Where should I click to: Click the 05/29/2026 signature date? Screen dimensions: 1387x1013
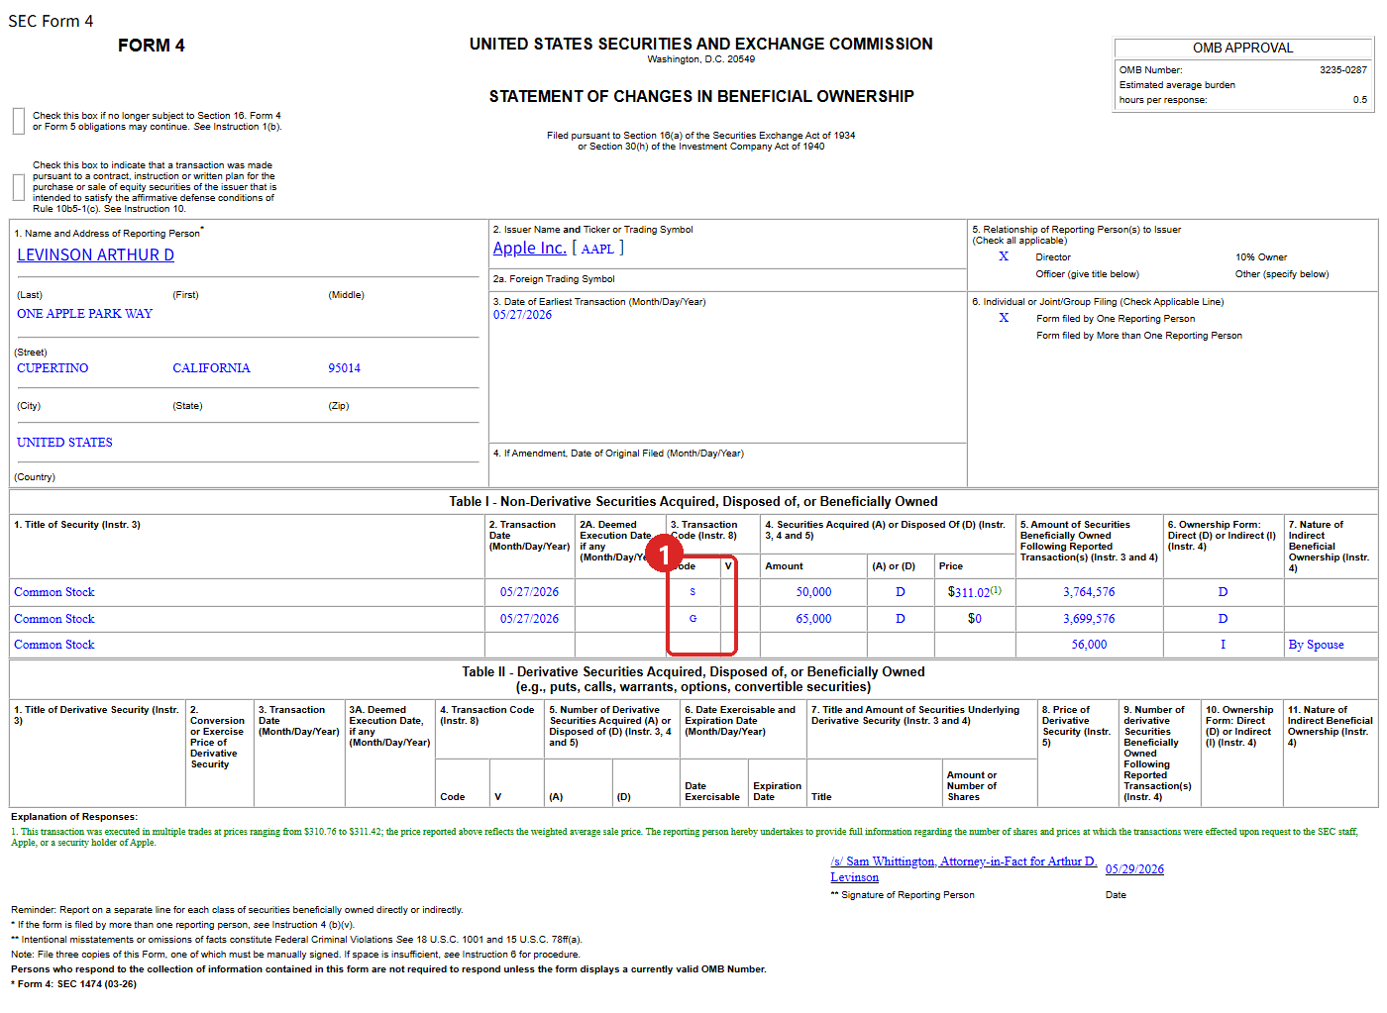click(x=1134, y=869)
